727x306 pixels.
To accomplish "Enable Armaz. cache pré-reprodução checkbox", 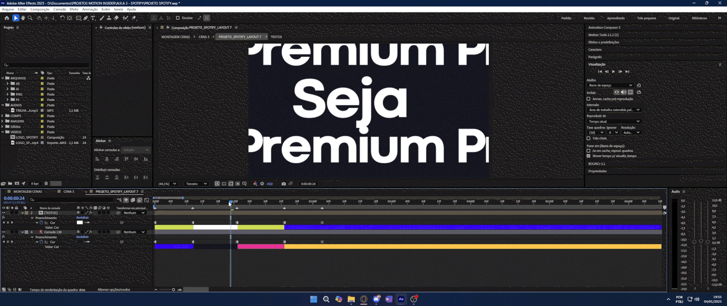I will coord(588,99).
